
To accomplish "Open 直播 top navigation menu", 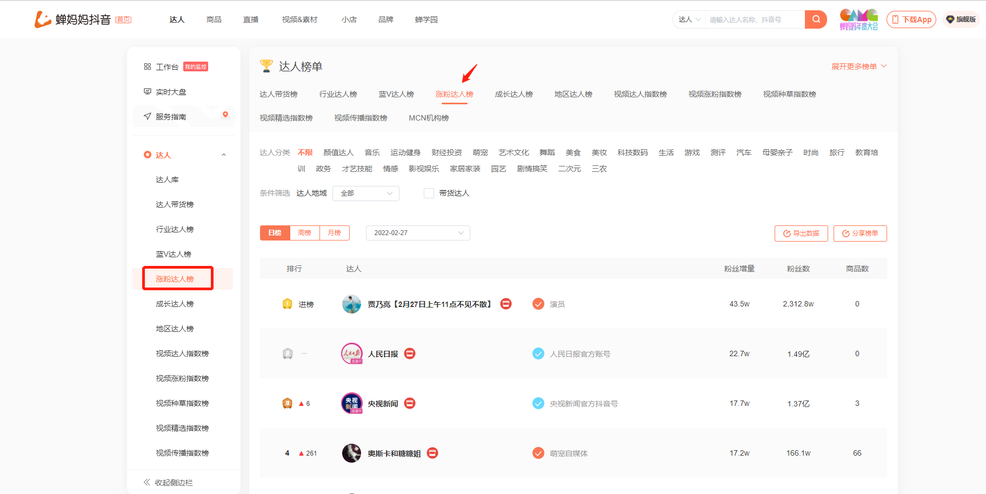I will click(x=251, y=19).
